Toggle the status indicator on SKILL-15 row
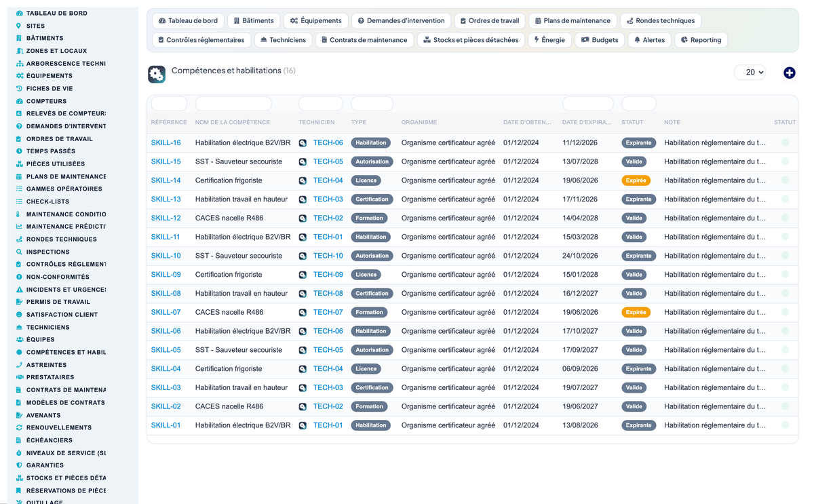The width and height of the screenshot is (814, 504). click(785, 161)
